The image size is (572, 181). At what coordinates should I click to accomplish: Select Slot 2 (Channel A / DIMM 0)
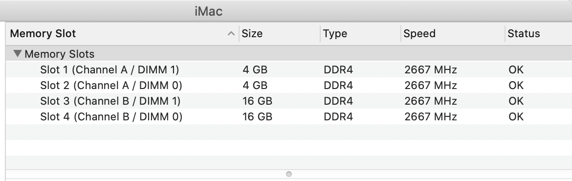[x=289, y=85]
